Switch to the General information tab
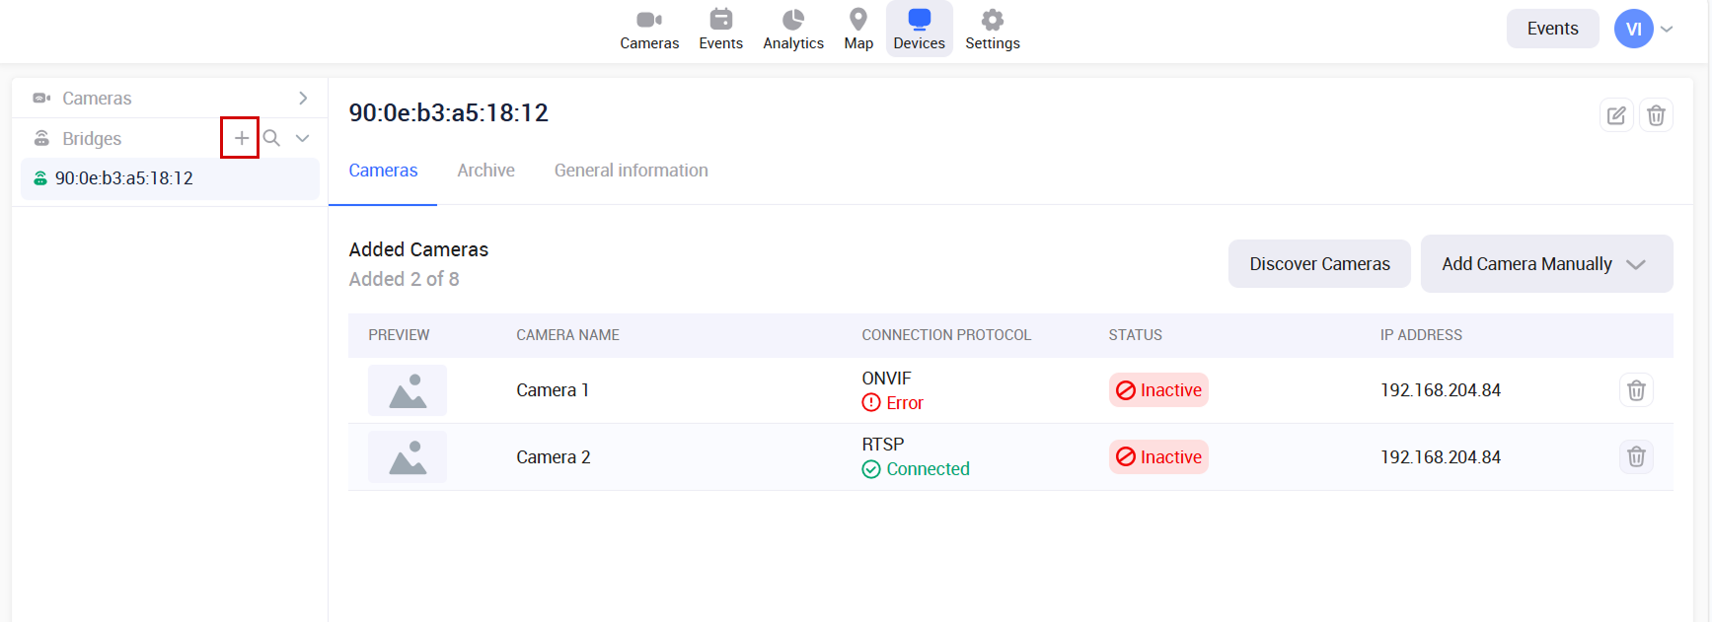This screenshot has height=622, width=1712. click(631, 171)
